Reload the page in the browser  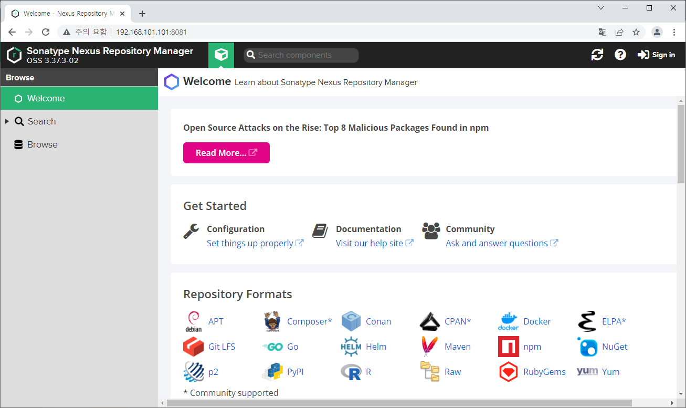46,32
